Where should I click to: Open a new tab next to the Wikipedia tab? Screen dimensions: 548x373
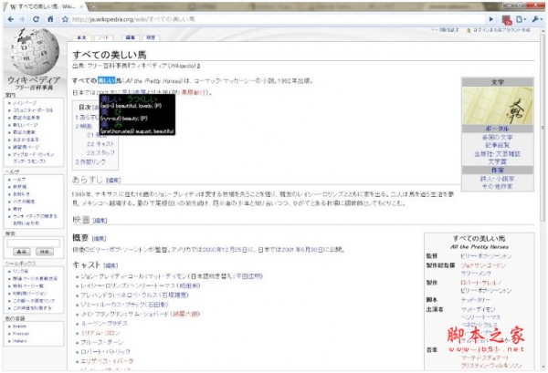point(93,6)
